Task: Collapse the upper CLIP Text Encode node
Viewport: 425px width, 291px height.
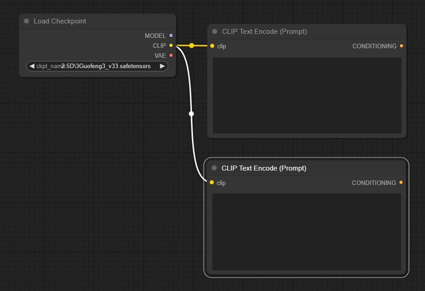Action: coord(215,32)
